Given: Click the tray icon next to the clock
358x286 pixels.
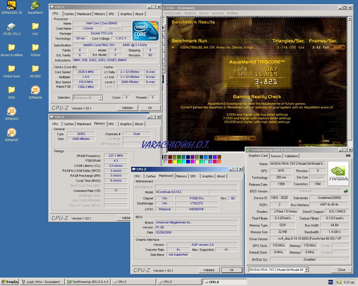Looking at the screenshot, I should pos(339,282).
